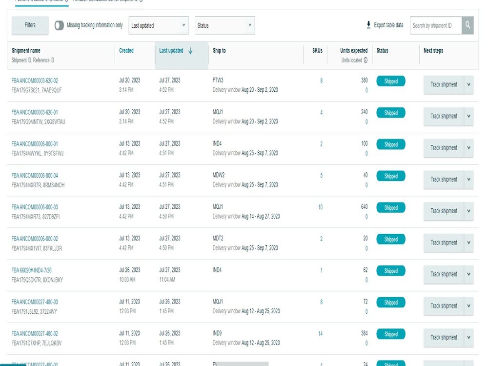488x366 pixels.
Task: Click the Last updated sort arrow icon
Action: (x=190, y=51)
